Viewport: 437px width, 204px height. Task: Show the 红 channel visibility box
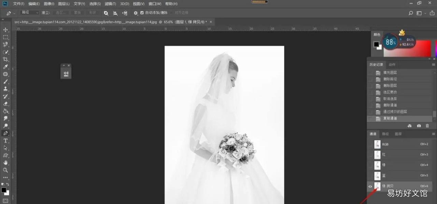(x=370, y=155)
